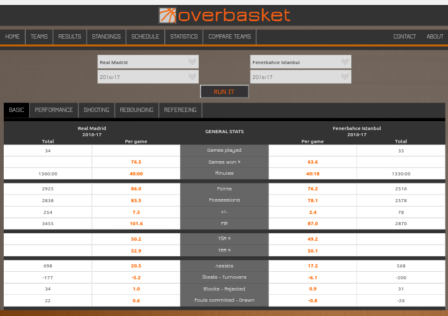This screenshot has height=316, width=448.
Task: Expand the right 2016/17 season dropdown
Action: pos(300,77)
